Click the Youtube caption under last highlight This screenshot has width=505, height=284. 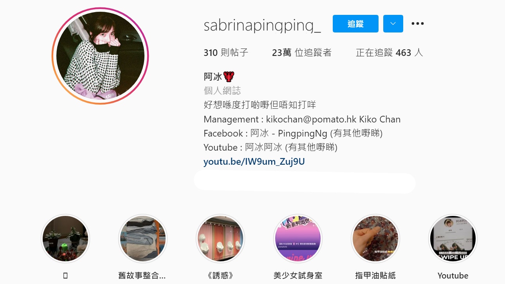(x=453, y=275)
